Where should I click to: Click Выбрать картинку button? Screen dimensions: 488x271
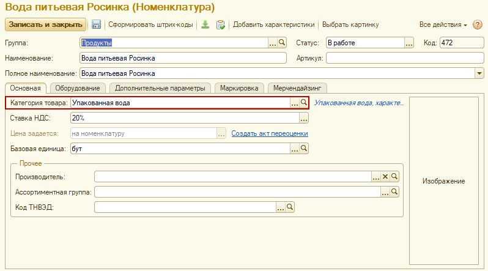[350, 24]
